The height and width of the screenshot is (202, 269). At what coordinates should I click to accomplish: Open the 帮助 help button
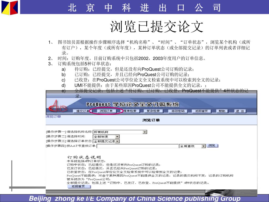[x=222, y=111]
